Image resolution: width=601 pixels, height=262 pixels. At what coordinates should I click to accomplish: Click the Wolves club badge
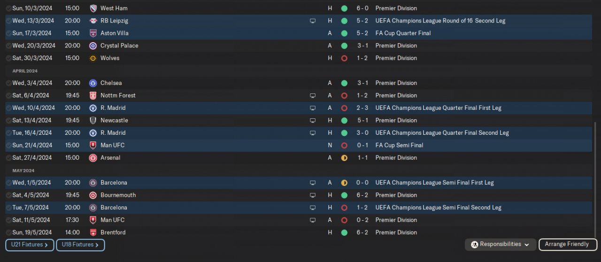tap(93, 58)
